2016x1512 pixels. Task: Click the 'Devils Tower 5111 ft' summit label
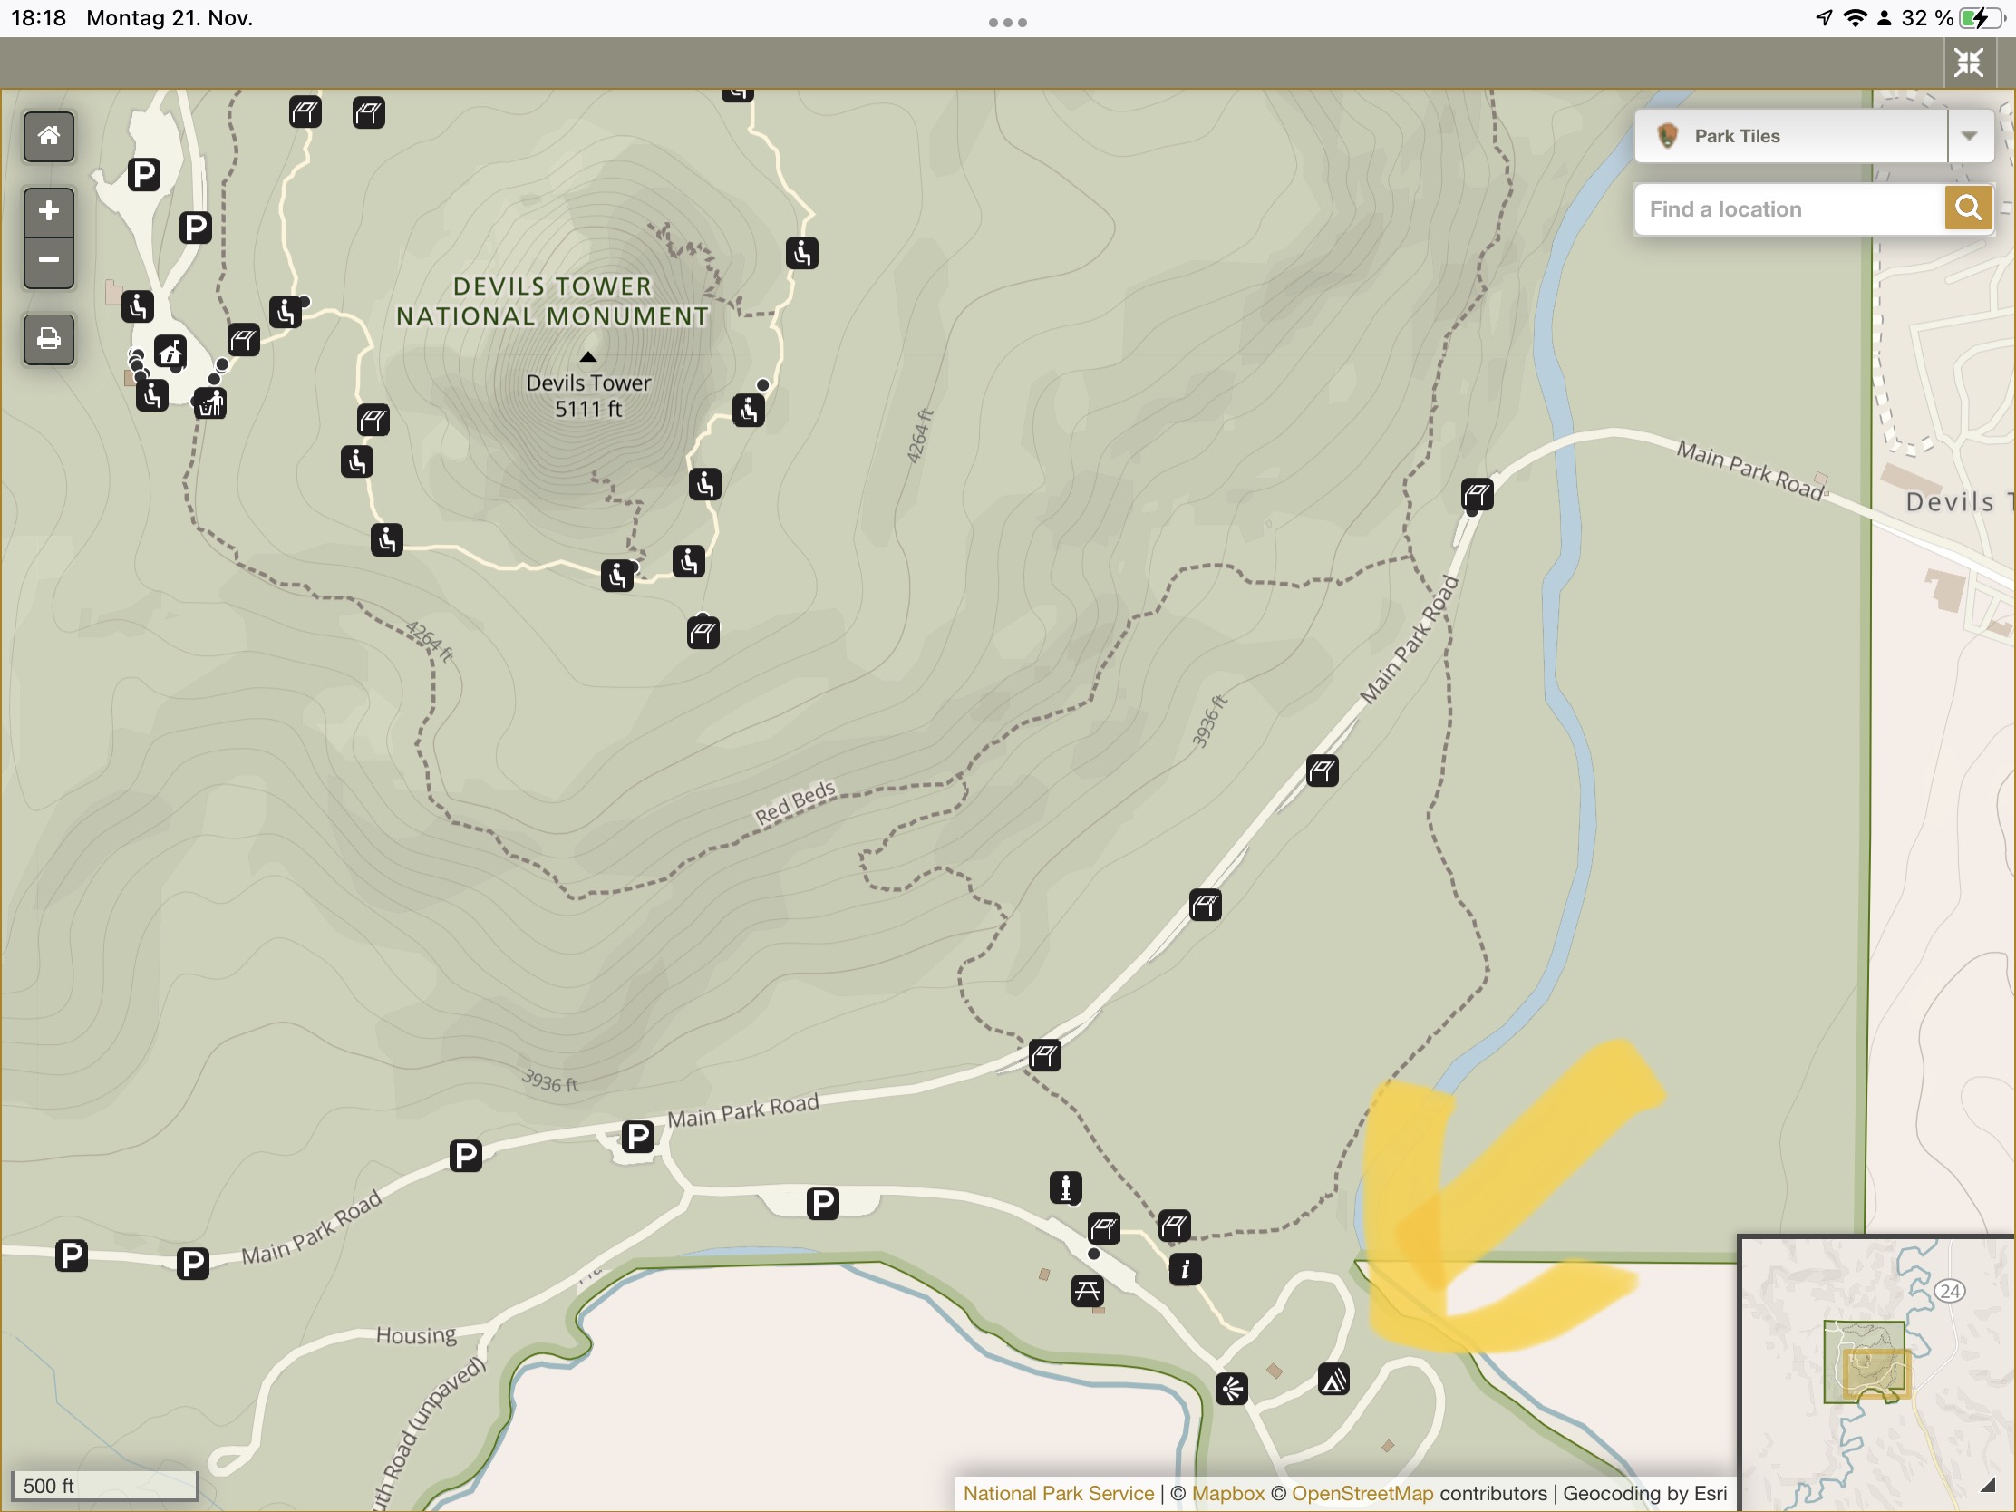[589, 395]
